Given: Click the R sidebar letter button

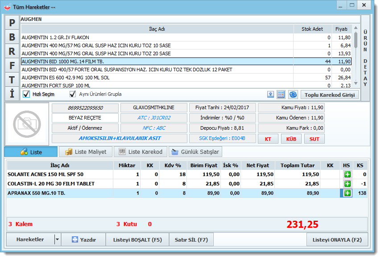Looking at the screenshot, I should (x=12, y=51).
